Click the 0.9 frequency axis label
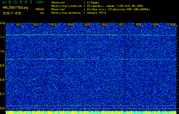179x114 pixels. point(2,66)
